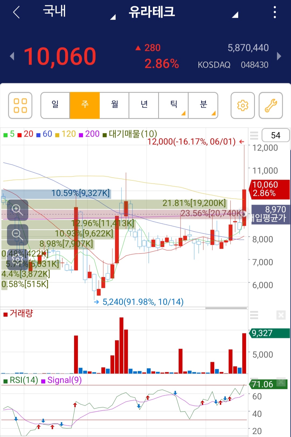291x437 pixels.
Task: Open chart settings gear in toolbar
Action: [242, 105]
